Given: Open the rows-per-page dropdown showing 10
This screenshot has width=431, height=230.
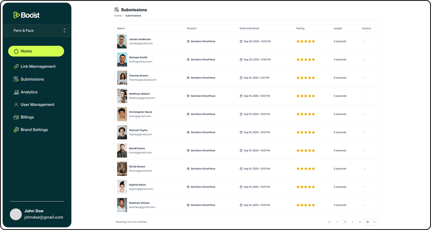Looking at the screenshot, I should point(371,222).
